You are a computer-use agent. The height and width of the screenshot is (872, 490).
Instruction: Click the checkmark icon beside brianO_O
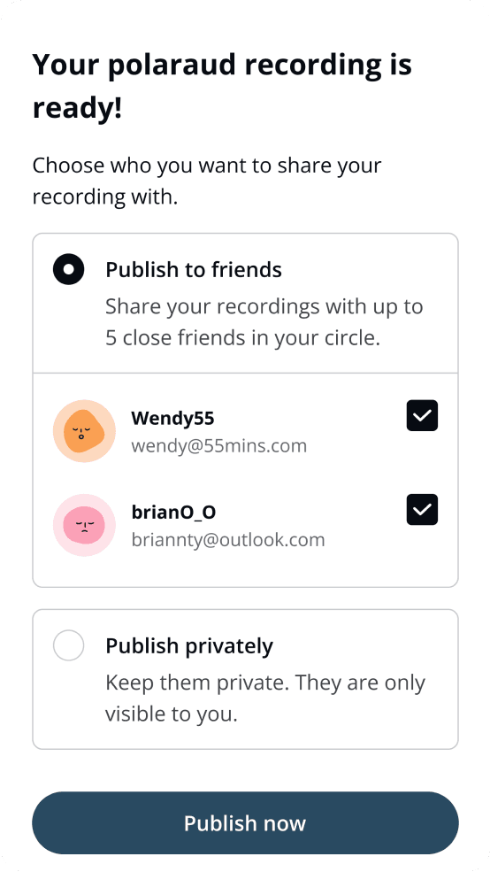(422, 509)
